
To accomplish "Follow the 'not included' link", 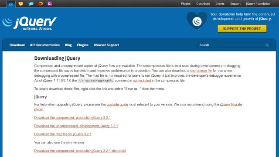I will coord(142,80).
